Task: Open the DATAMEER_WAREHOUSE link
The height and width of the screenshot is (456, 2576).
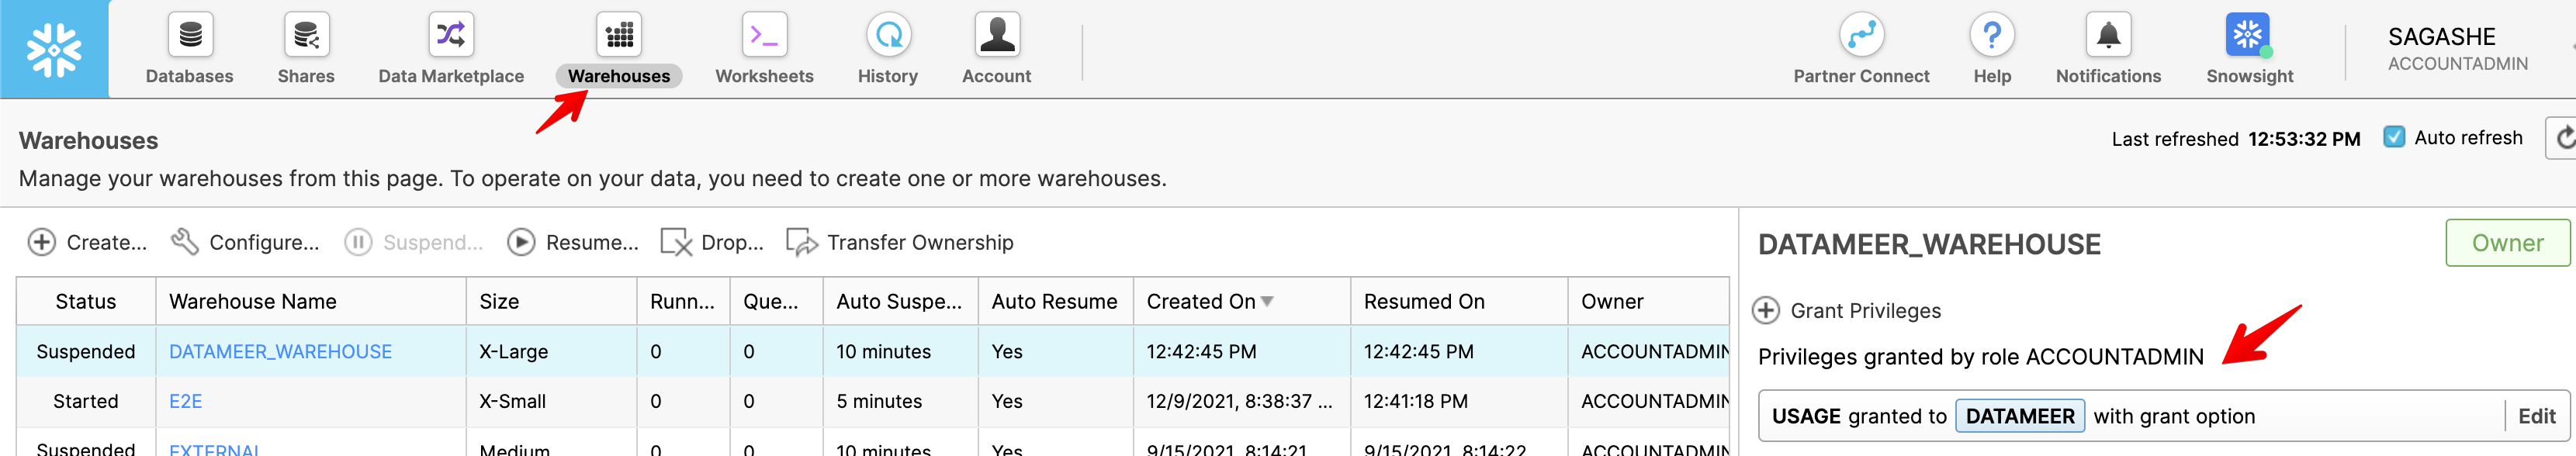Action: pyautogui.click(x=280, y=352)
